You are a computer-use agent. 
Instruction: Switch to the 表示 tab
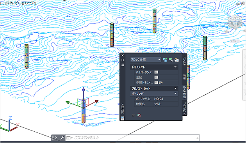tap(184, 77)
